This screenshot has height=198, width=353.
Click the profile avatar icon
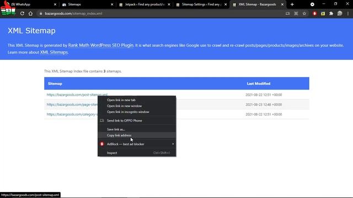point(340,13)
